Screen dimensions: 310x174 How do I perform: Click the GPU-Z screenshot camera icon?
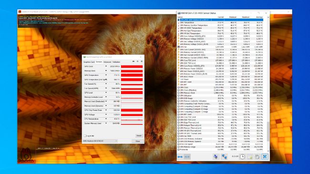[x=134, y=61]
